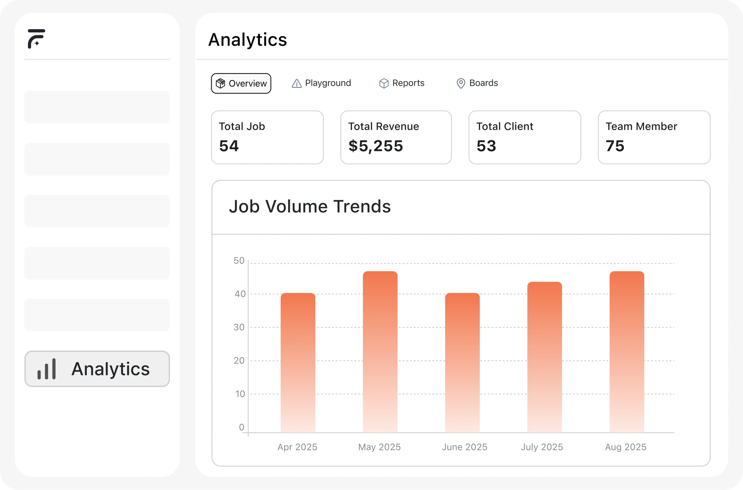
Task: Click the Playground triangle warning icon
Action: point(297,84)
